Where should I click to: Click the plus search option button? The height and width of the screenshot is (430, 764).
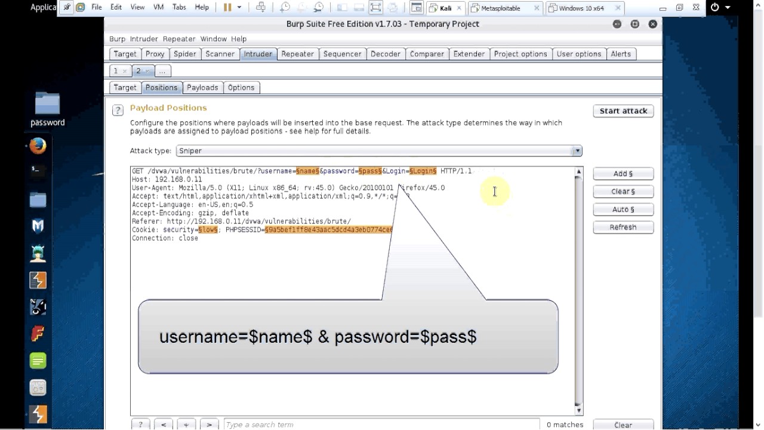point(186,425)
